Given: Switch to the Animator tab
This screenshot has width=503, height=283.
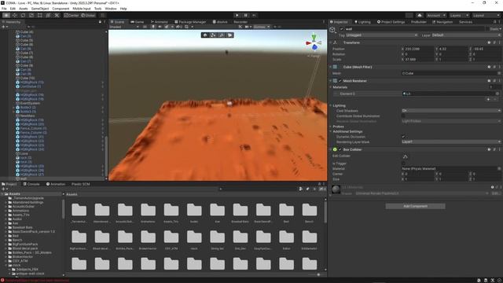Looking at the screenshot, I should click(x=159, y=22).
